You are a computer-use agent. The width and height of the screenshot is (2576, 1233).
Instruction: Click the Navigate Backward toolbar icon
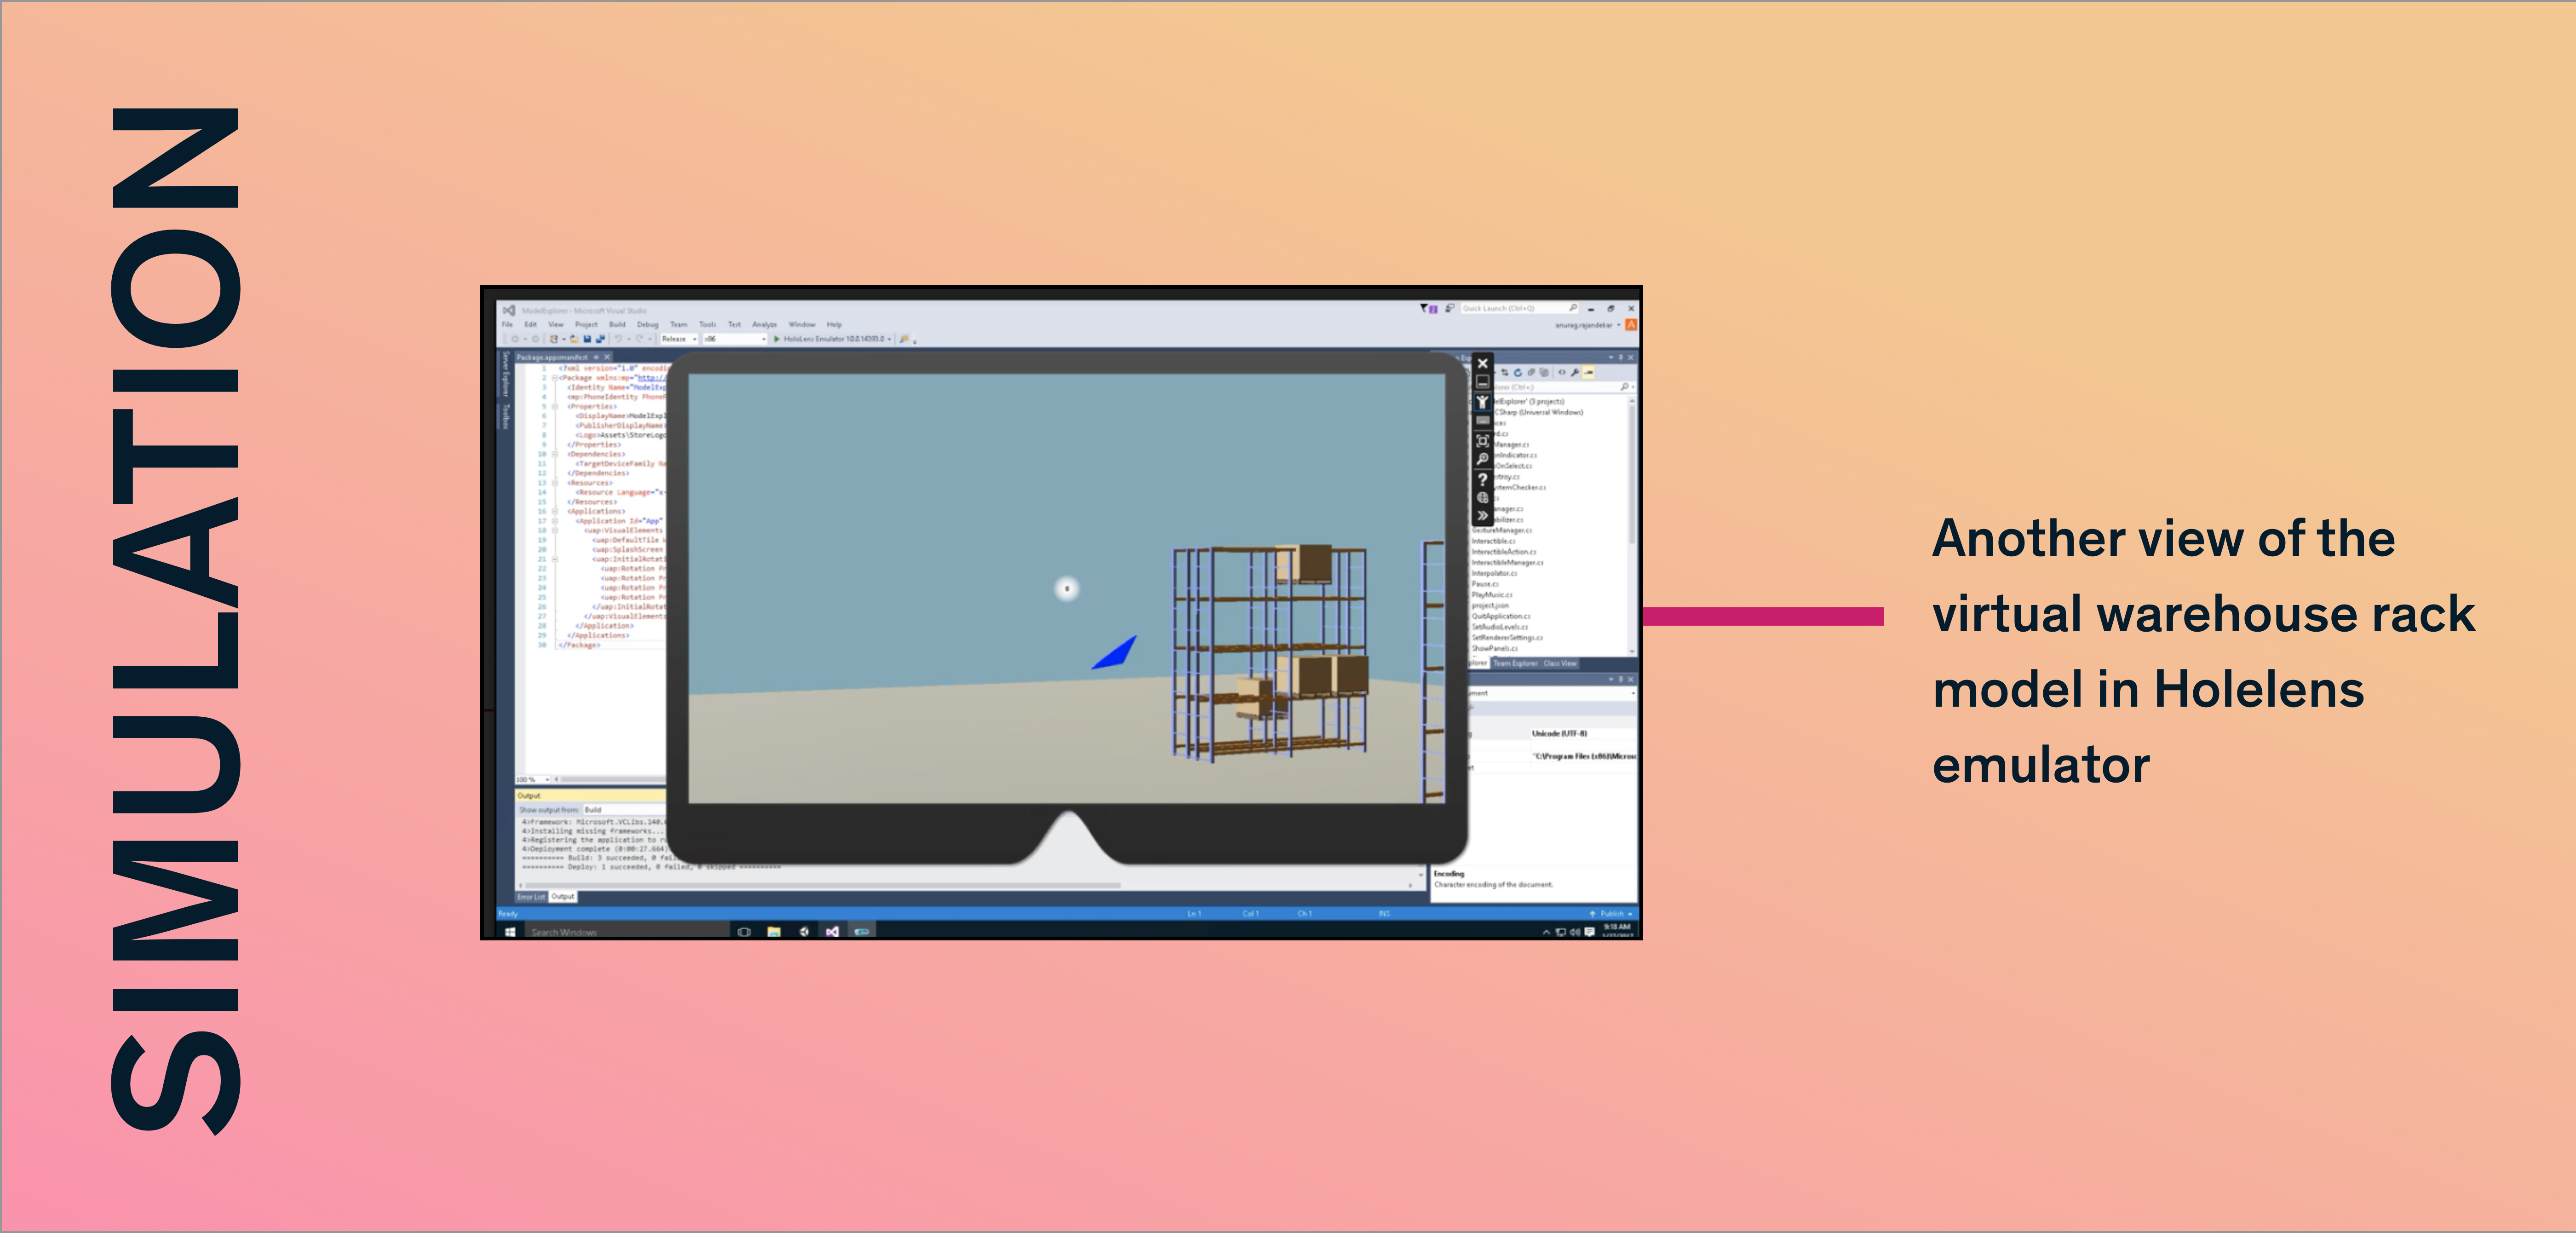click(x=515, y=339)
